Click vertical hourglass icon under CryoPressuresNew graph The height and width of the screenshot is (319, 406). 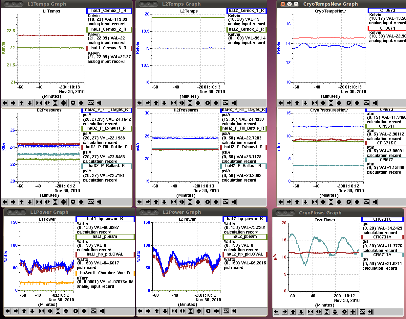tap(331, 202)
